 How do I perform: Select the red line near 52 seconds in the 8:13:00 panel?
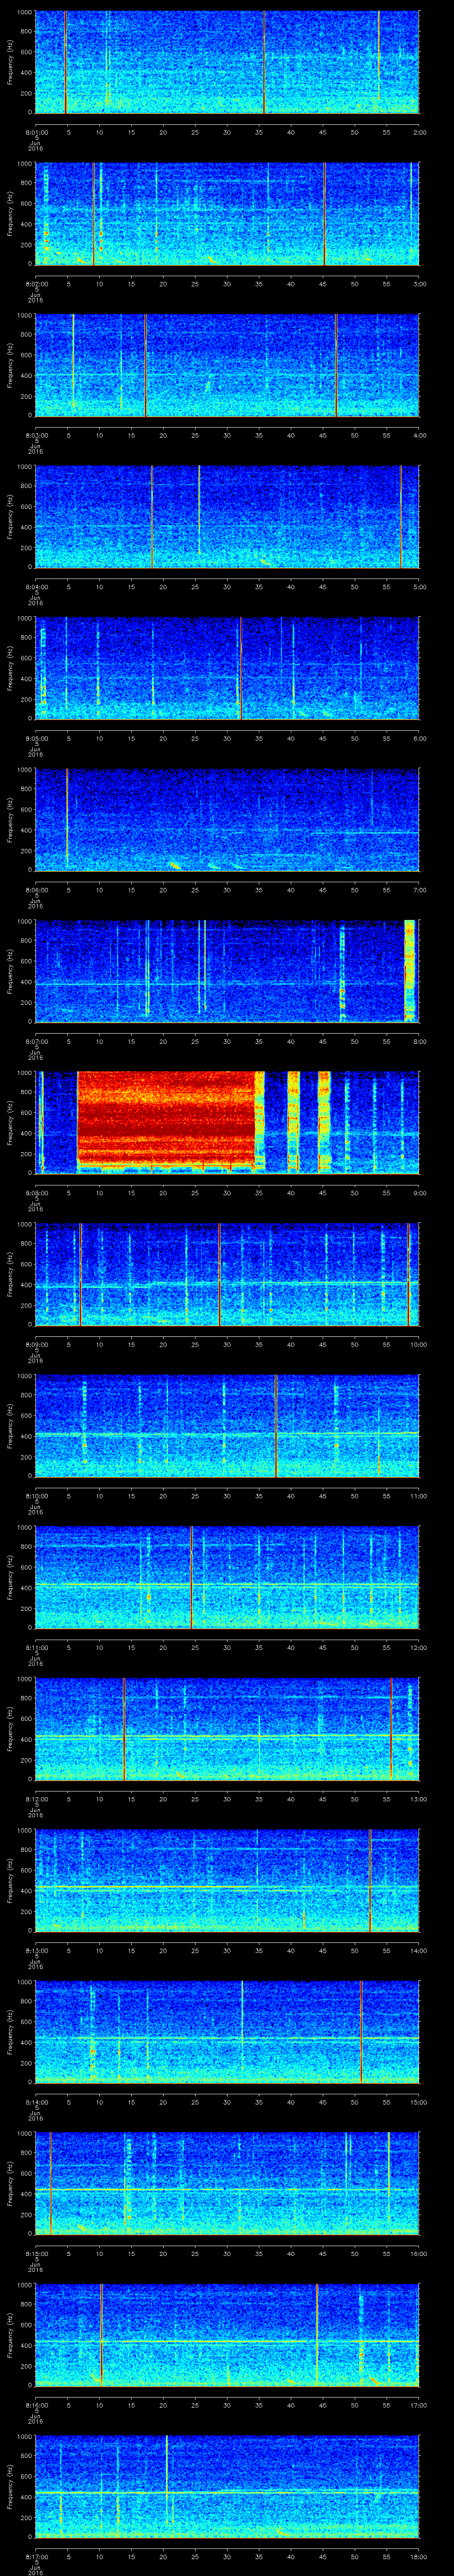pyautogui.click(x=370, y=1880)
